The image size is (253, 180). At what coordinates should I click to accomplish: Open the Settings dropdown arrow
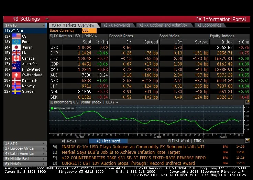(x=47, y=19)
